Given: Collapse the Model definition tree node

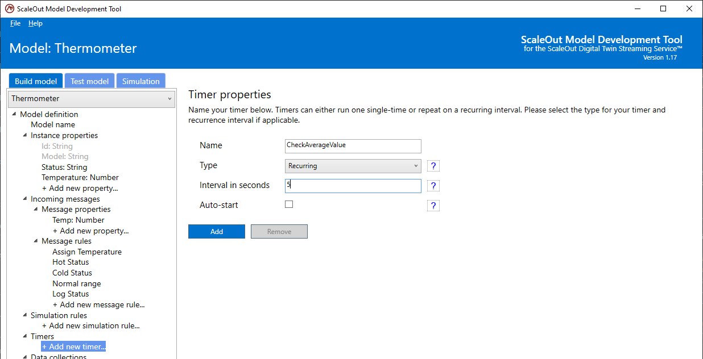Looking at the screenshot, I should 14,114.
